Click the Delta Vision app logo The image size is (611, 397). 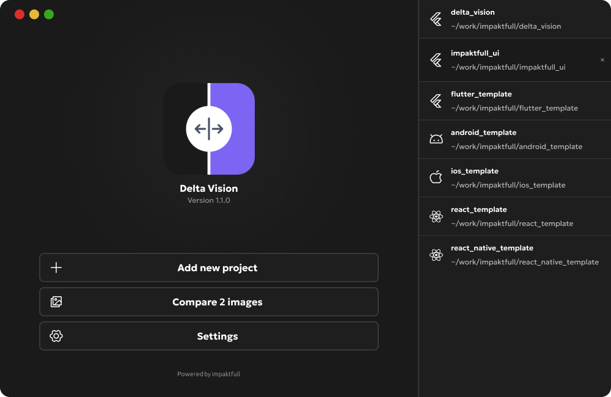pos(209,129)
